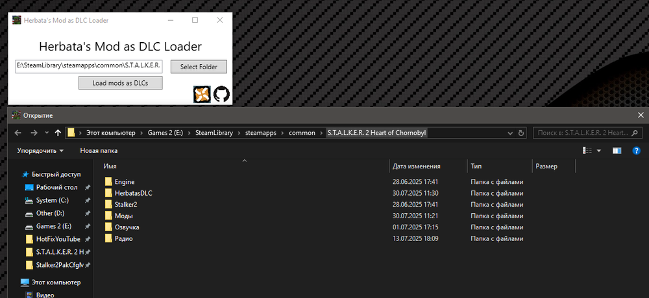Jump to Games 2 (E:) breadcrumb
This screenshot has height=298, width=649.
click(x=165, y=133)
